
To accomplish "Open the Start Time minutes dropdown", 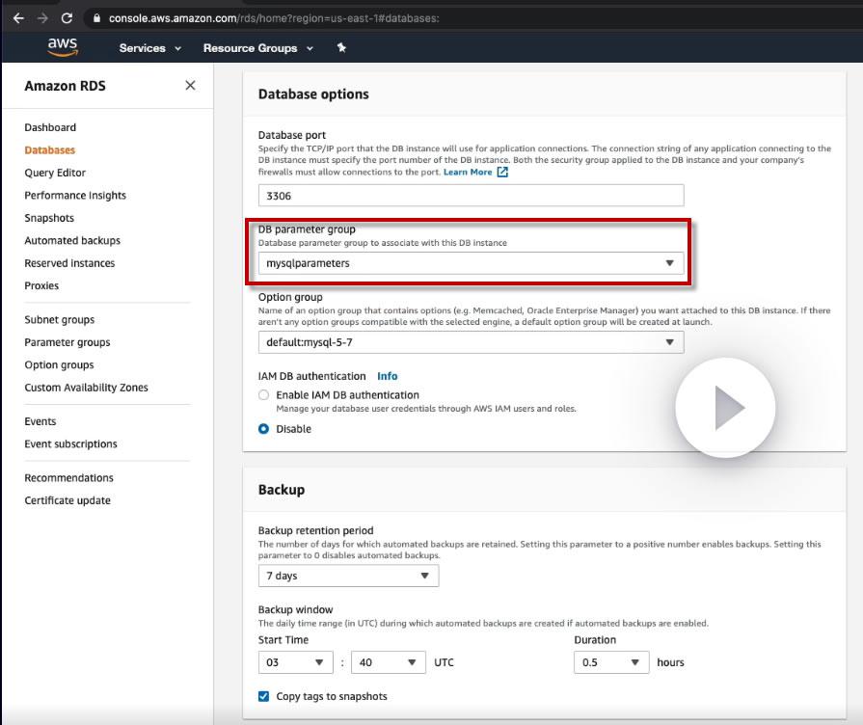I will click(389, 662).
